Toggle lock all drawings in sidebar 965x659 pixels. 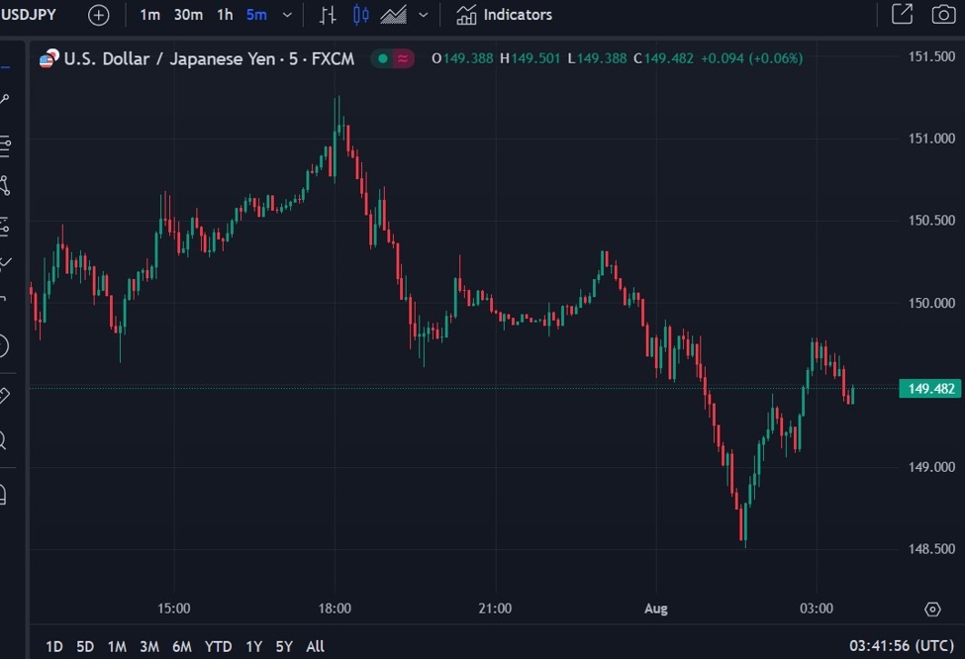10,496
